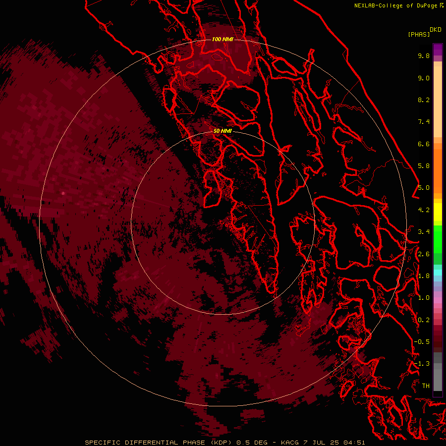Click the 9.0 scale value

[424, 78]
